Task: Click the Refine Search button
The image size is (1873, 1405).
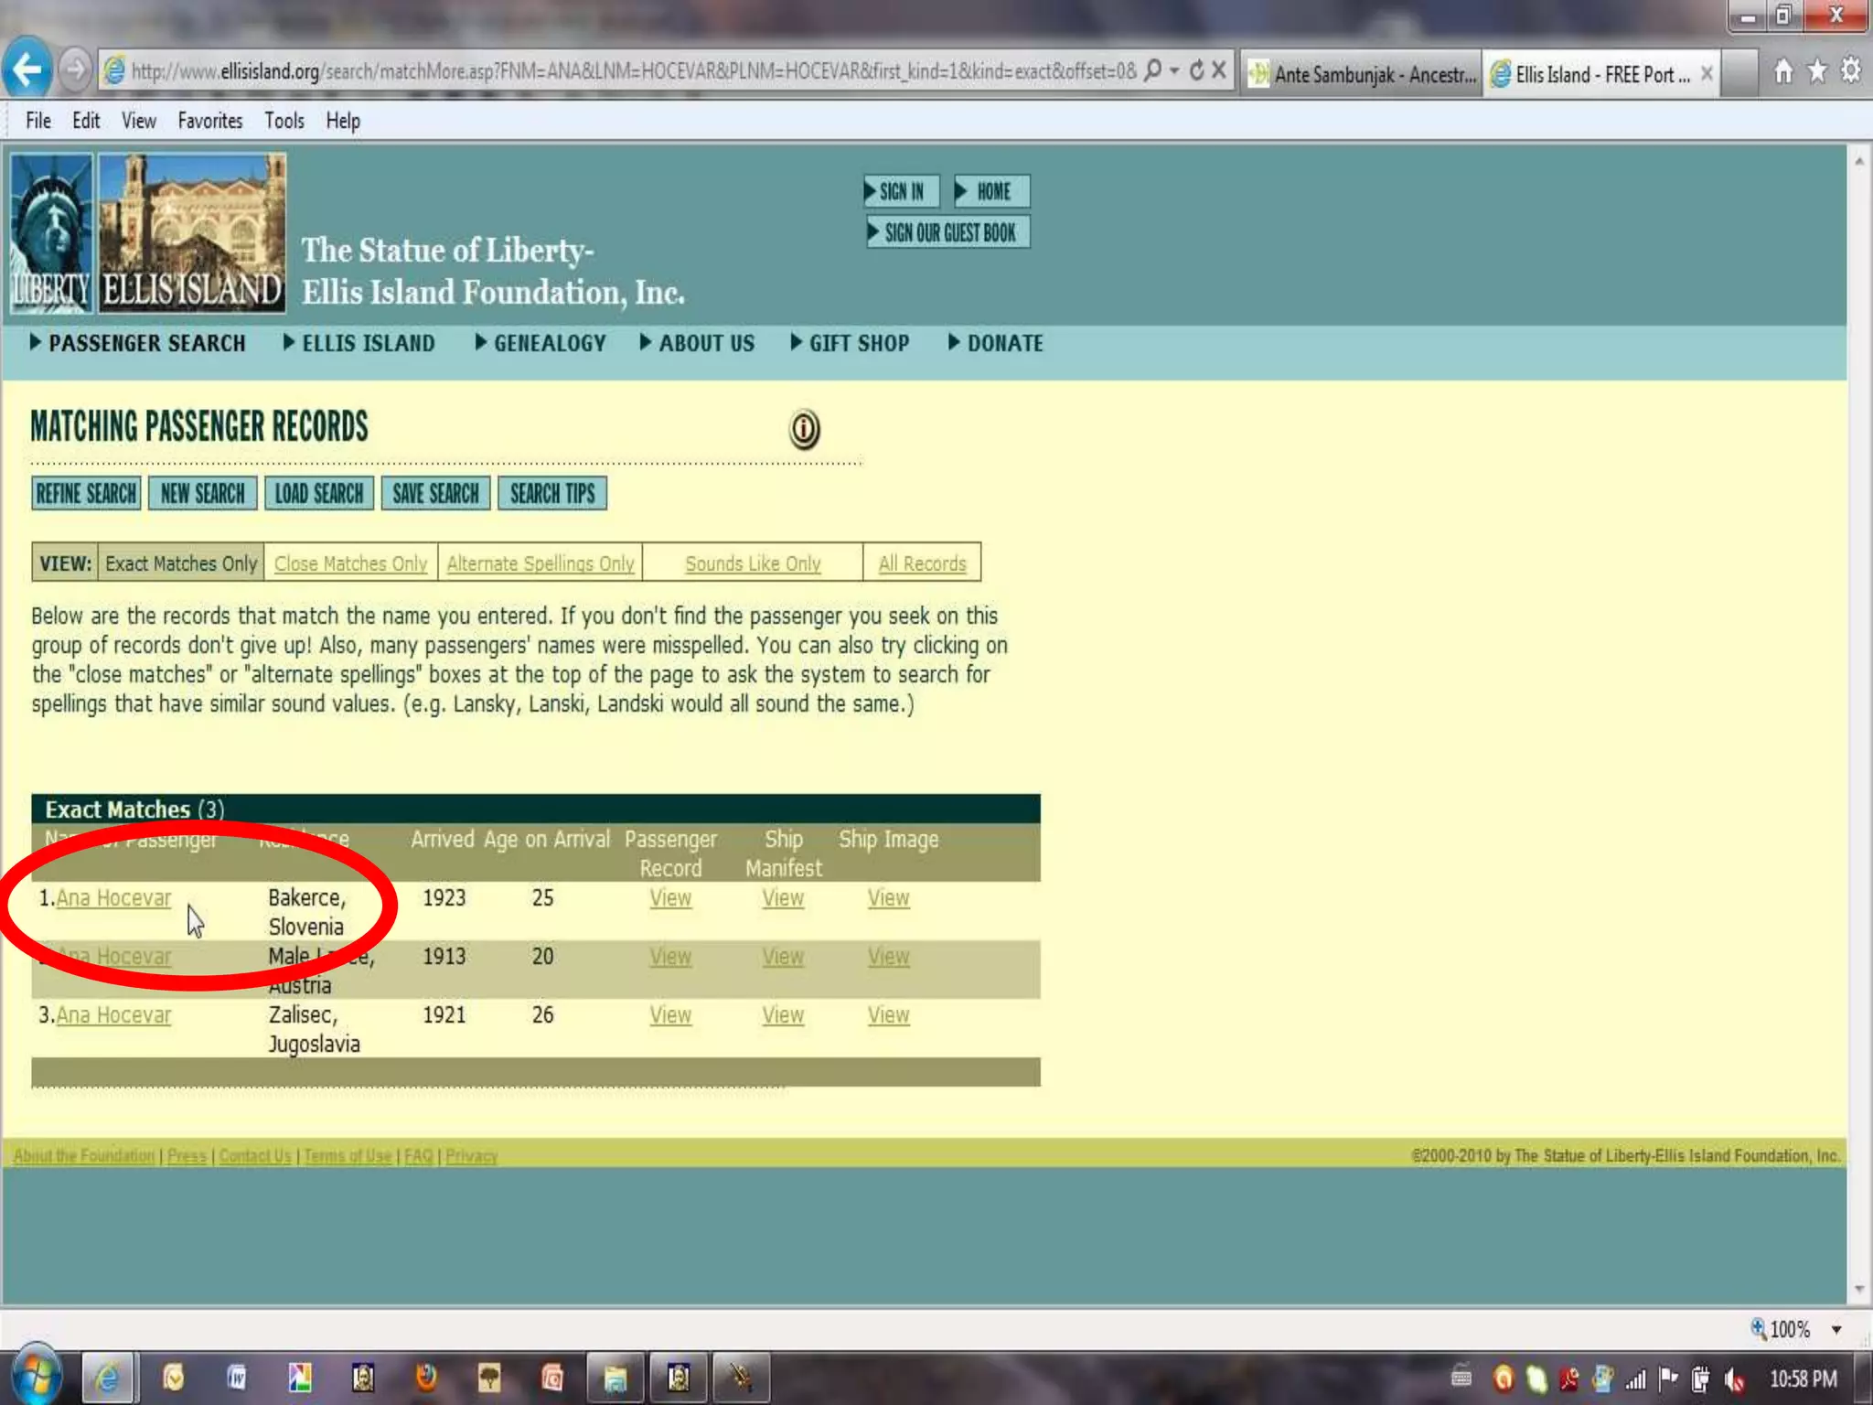Action: point(86,494)
